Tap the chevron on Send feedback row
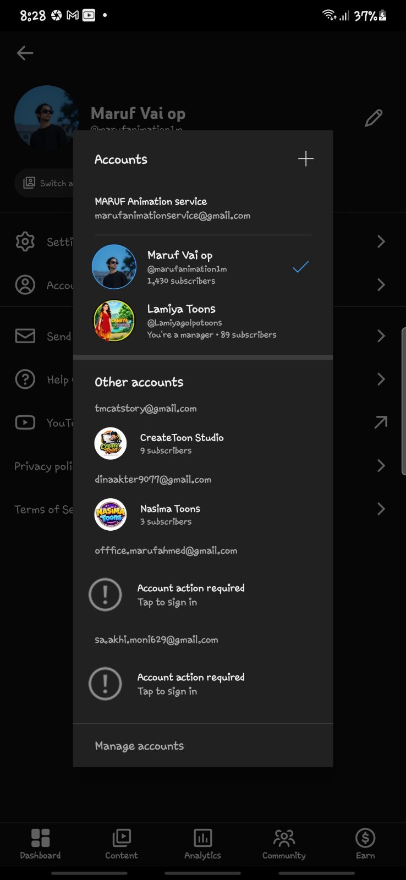Image resolution: width=406 pixels, height=880 pixels. [x=381, y=336]
